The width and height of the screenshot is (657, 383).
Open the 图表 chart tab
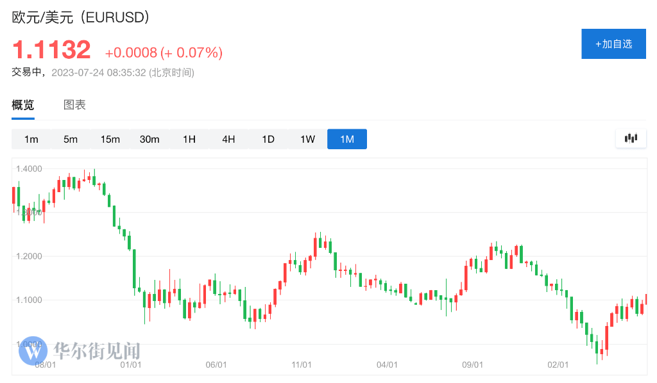tap(74, 105)
